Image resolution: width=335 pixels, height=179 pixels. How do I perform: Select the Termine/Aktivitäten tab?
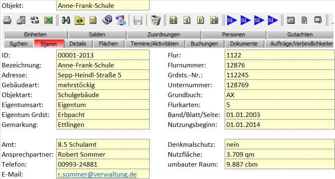(x=154, y=43)
